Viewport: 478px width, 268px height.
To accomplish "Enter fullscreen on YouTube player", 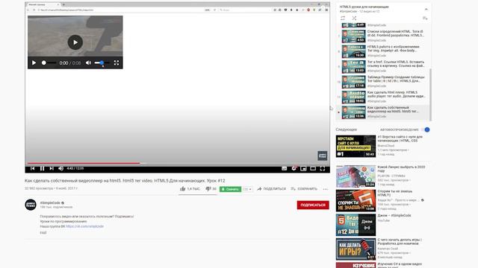I will point(322,168).
